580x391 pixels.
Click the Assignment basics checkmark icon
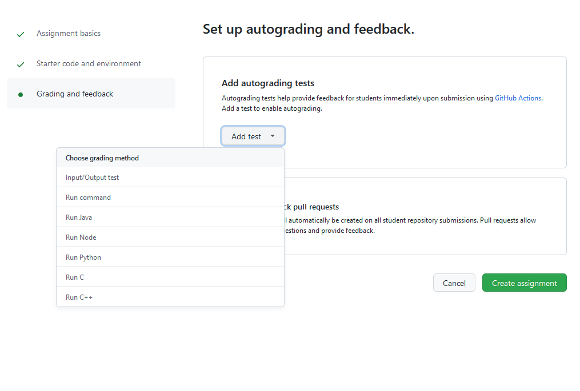(x=21, y=34)
